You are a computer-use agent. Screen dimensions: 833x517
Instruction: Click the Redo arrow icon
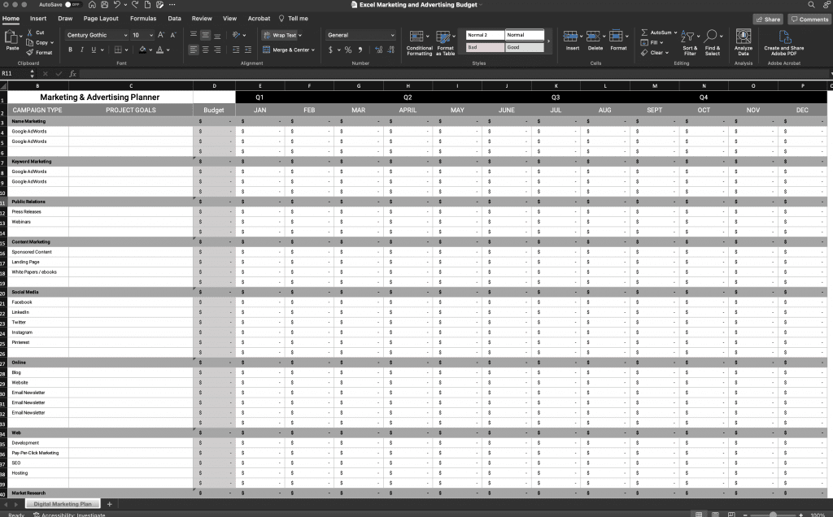[136, 4]
